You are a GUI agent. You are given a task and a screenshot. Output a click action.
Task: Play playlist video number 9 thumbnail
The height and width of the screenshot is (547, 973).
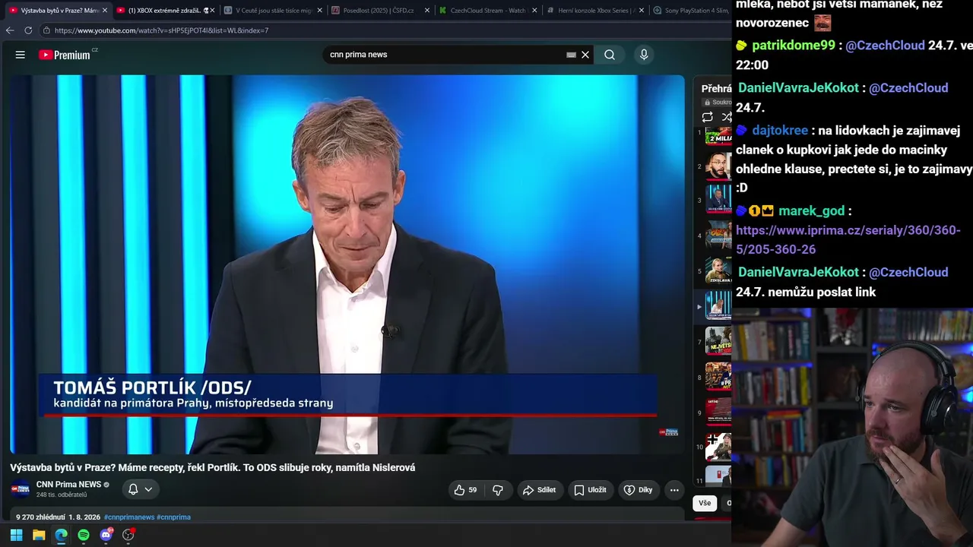click(x=718, y=413)
